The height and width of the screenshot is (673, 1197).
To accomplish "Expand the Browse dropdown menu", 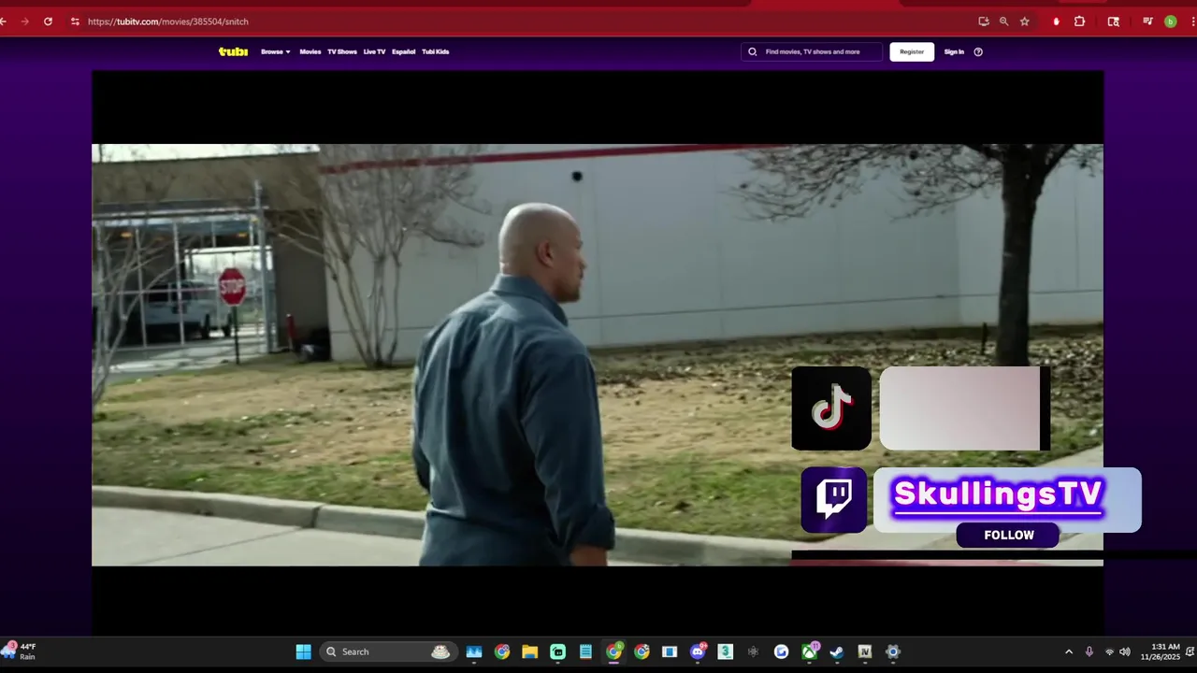I will [275, 51].
